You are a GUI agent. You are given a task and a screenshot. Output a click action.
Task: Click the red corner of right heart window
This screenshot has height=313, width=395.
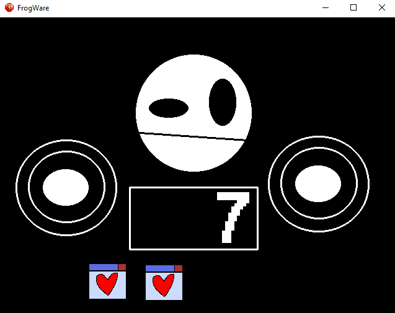pyautogui.click(x=179, y=268)
